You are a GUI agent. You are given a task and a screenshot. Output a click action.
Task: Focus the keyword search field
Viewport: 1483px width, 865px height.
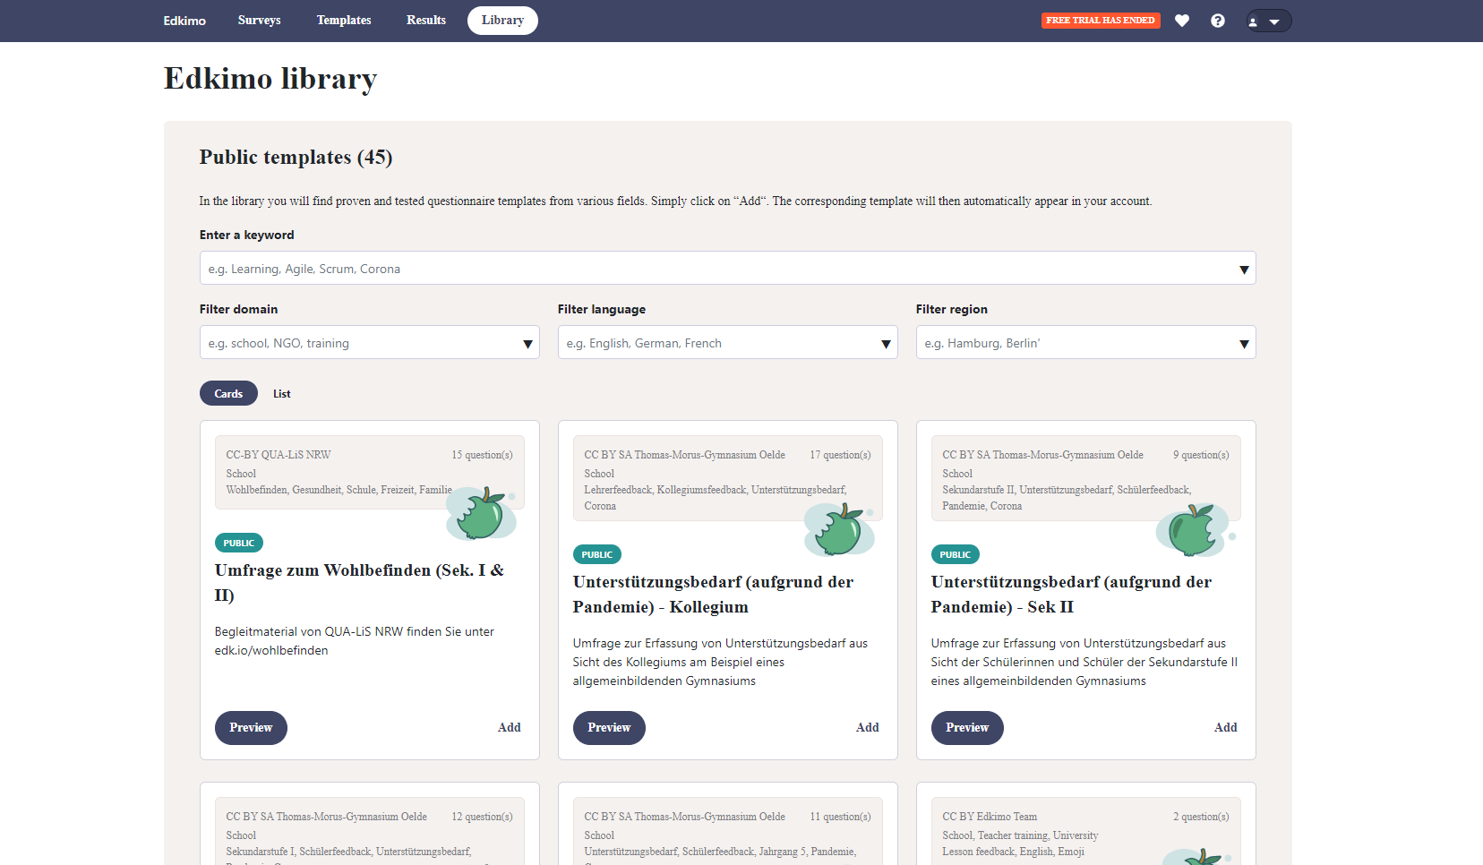[716, 269]
